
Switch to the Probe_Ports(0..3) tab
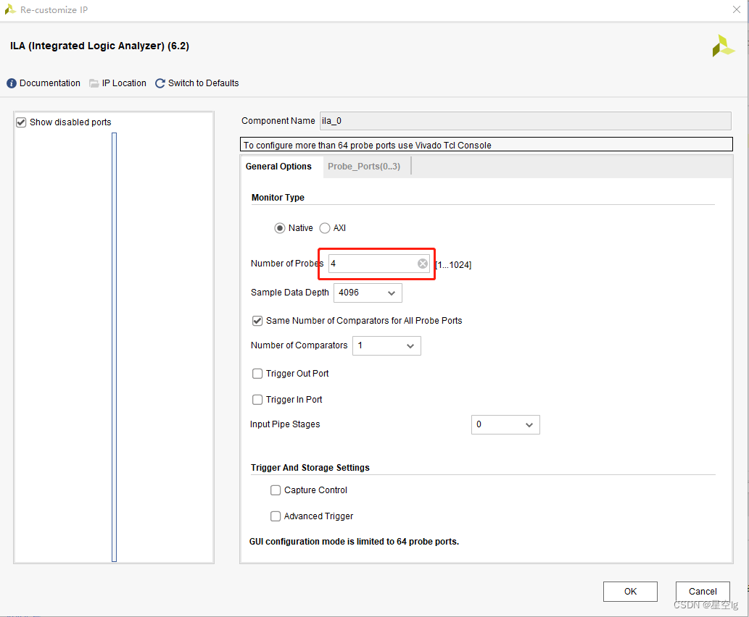pyautogui.click(x=364, y=167)
